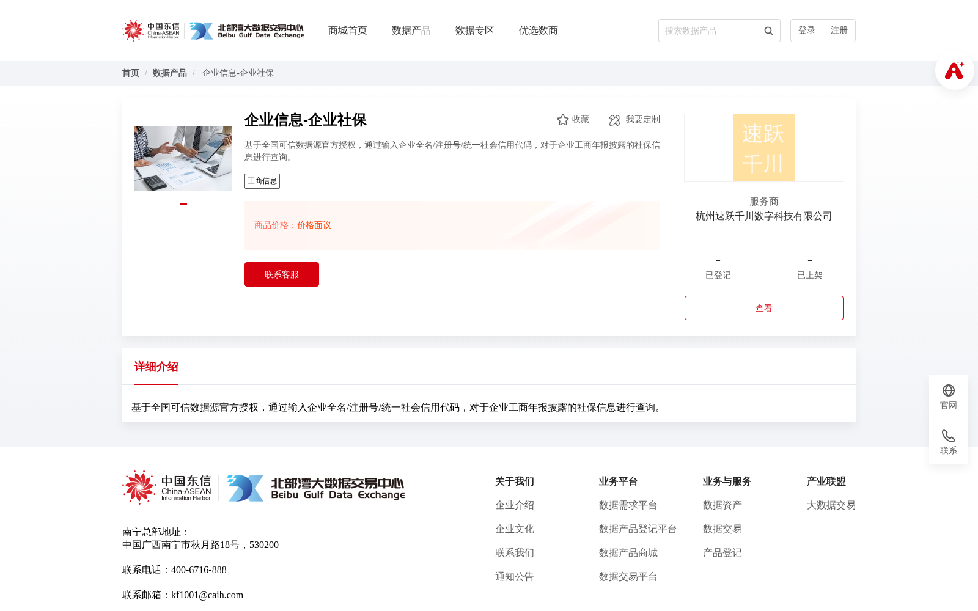The width and height of the screenshot is (978, 611).
Task: Open footer link 数据需求平台
Action: (628, 505)
